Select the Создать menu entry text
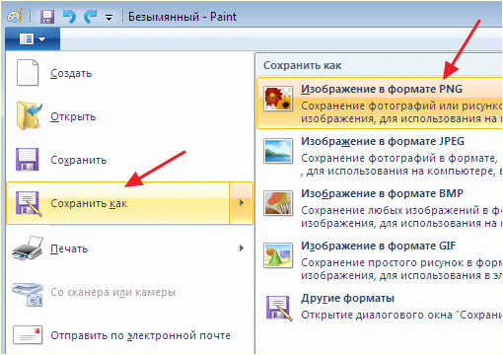The image size is (503, 355). tap(71, 73)
